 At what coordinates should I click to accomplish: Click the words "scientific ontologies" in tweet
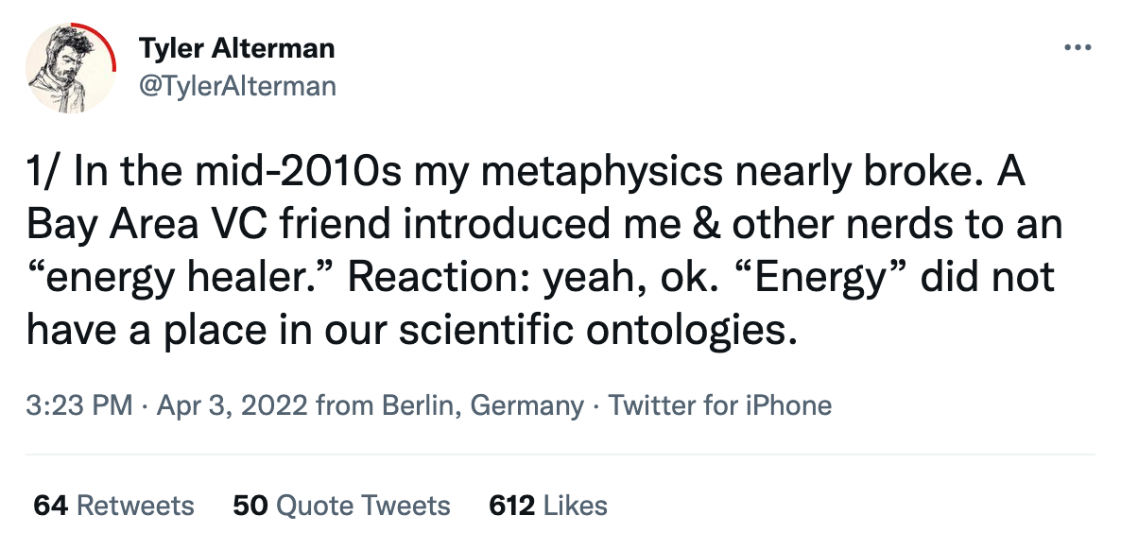tap(597, 329)
